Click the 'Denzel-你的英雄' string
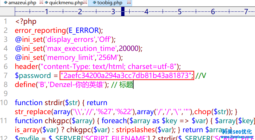Screen dimensions: 255x140 click(x=76, y=85)
